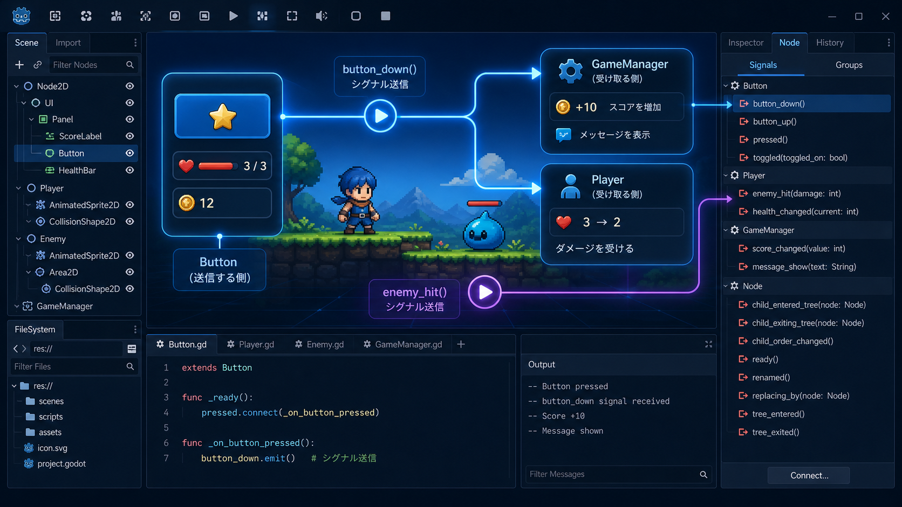Open FileSystem panel three-dot options menu
This screenshot has height=507, width=902.
pyautogui.click(x=135, y=329)
